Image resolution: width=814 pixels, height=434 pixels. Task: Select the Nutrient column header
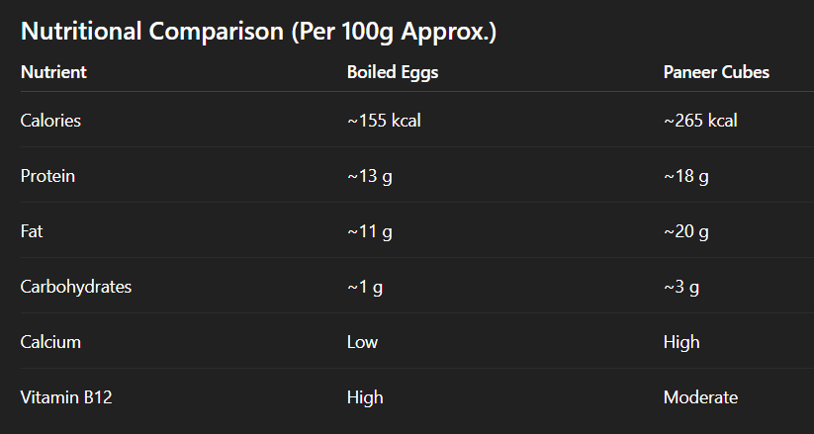pos(53,72)
